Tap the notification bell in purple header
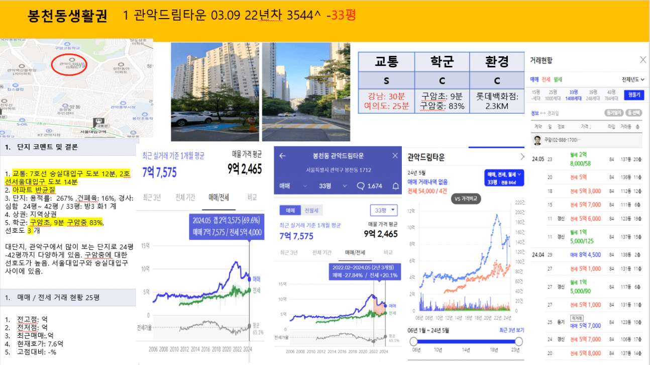Screen dimensions: 650x365 click(395, 186)
